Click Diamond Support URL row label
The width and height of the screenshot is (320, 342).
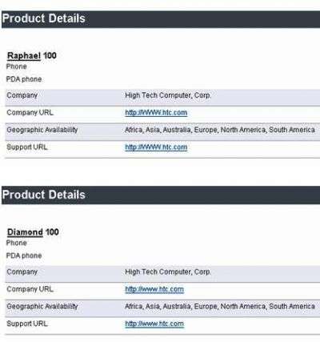pyautogui.click(x=27, y=324)
